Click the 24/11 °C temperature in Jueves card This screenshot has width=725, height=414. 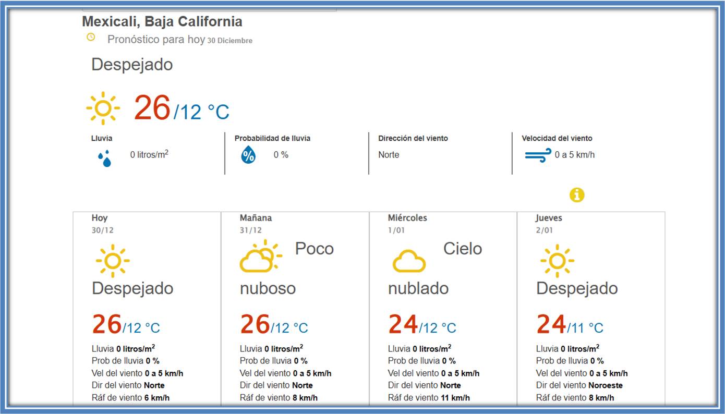click(x=570, y=325)
